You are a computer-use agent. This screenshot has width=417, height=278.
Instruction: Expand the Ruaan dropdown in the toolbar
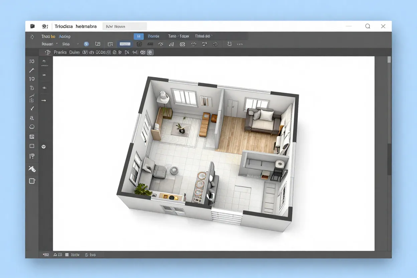[49, 44]
